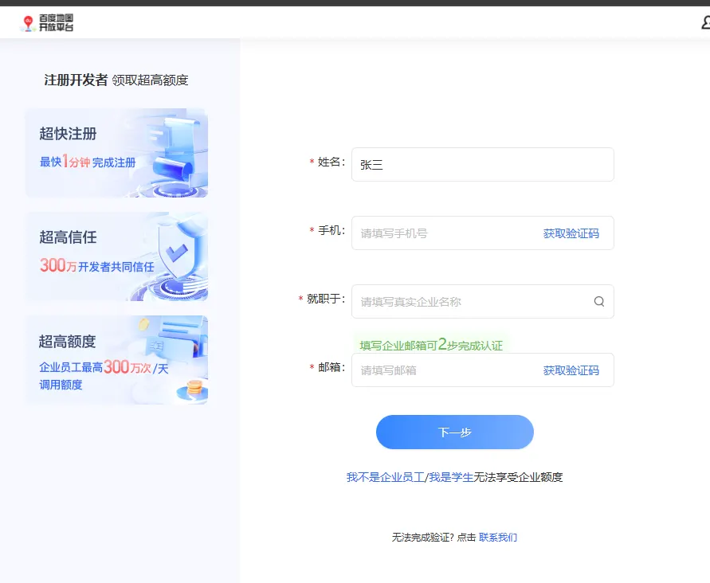Click the 无法享受企业额度 text
The height and width of the screenshot is (583, 710).
coord(518,477)
